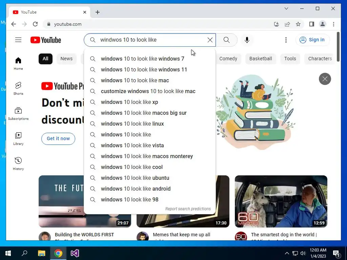The height and width of the screenshot is (260, 347).
Task: Click the page vertical scrollbar
Action: pos(338,47)
